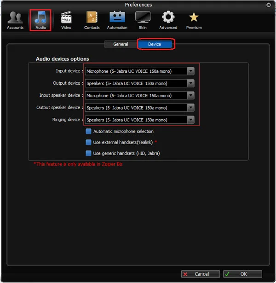Select the Skin preferences icon

coord(143,20)
